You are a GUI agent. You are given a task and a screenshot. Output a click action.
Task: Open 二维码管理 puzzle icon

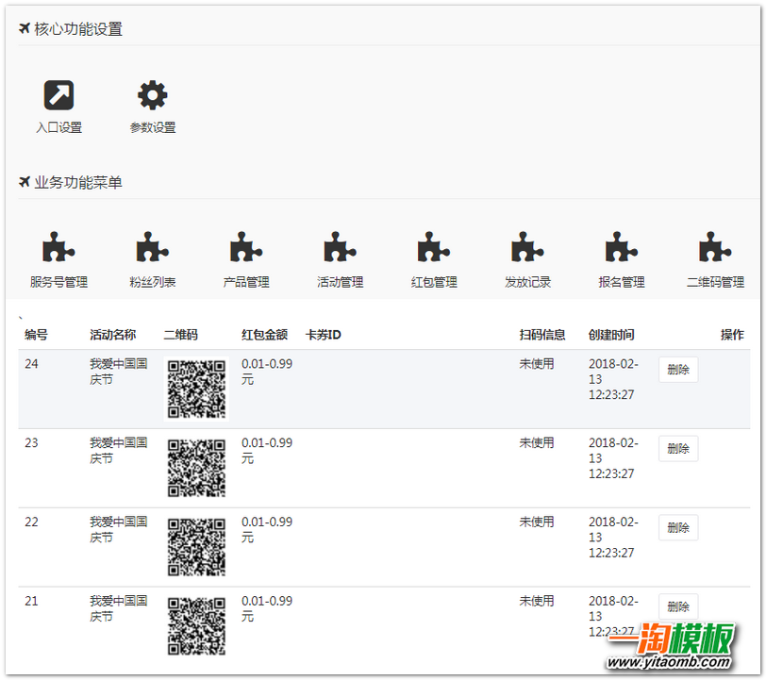(715, 247)
